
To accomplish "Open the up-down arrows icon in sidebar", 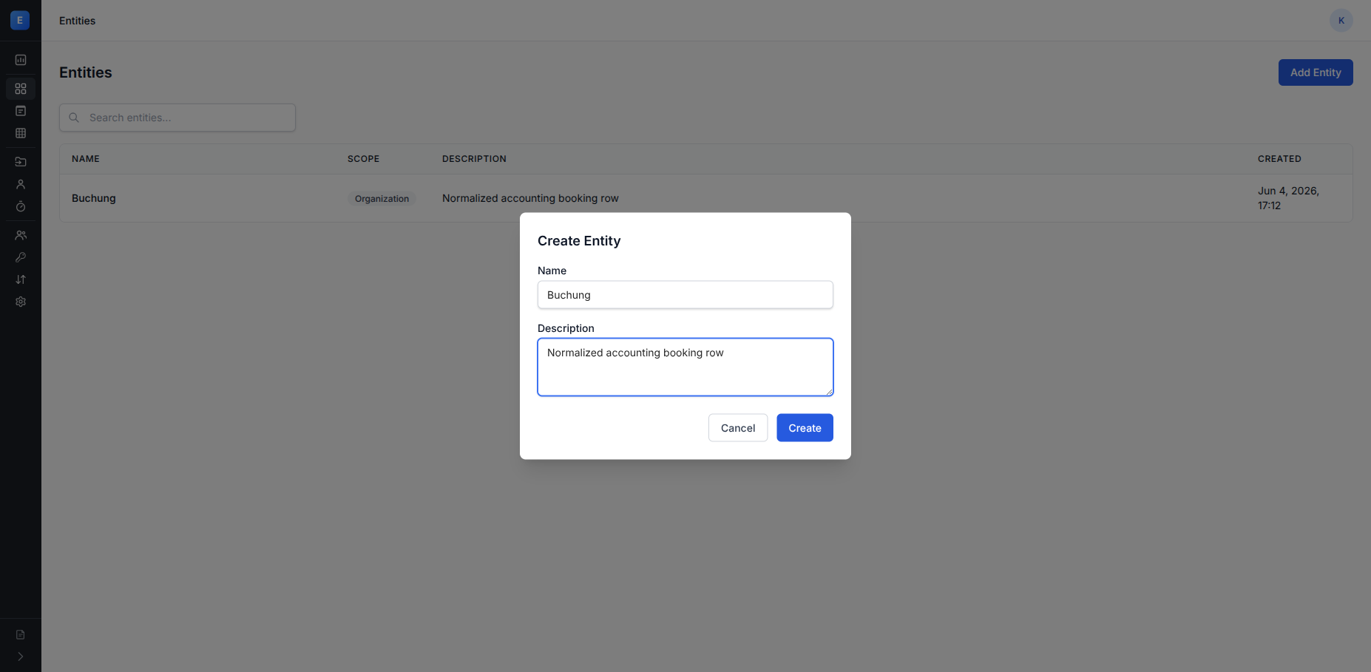I will click(x=21, y=279).
